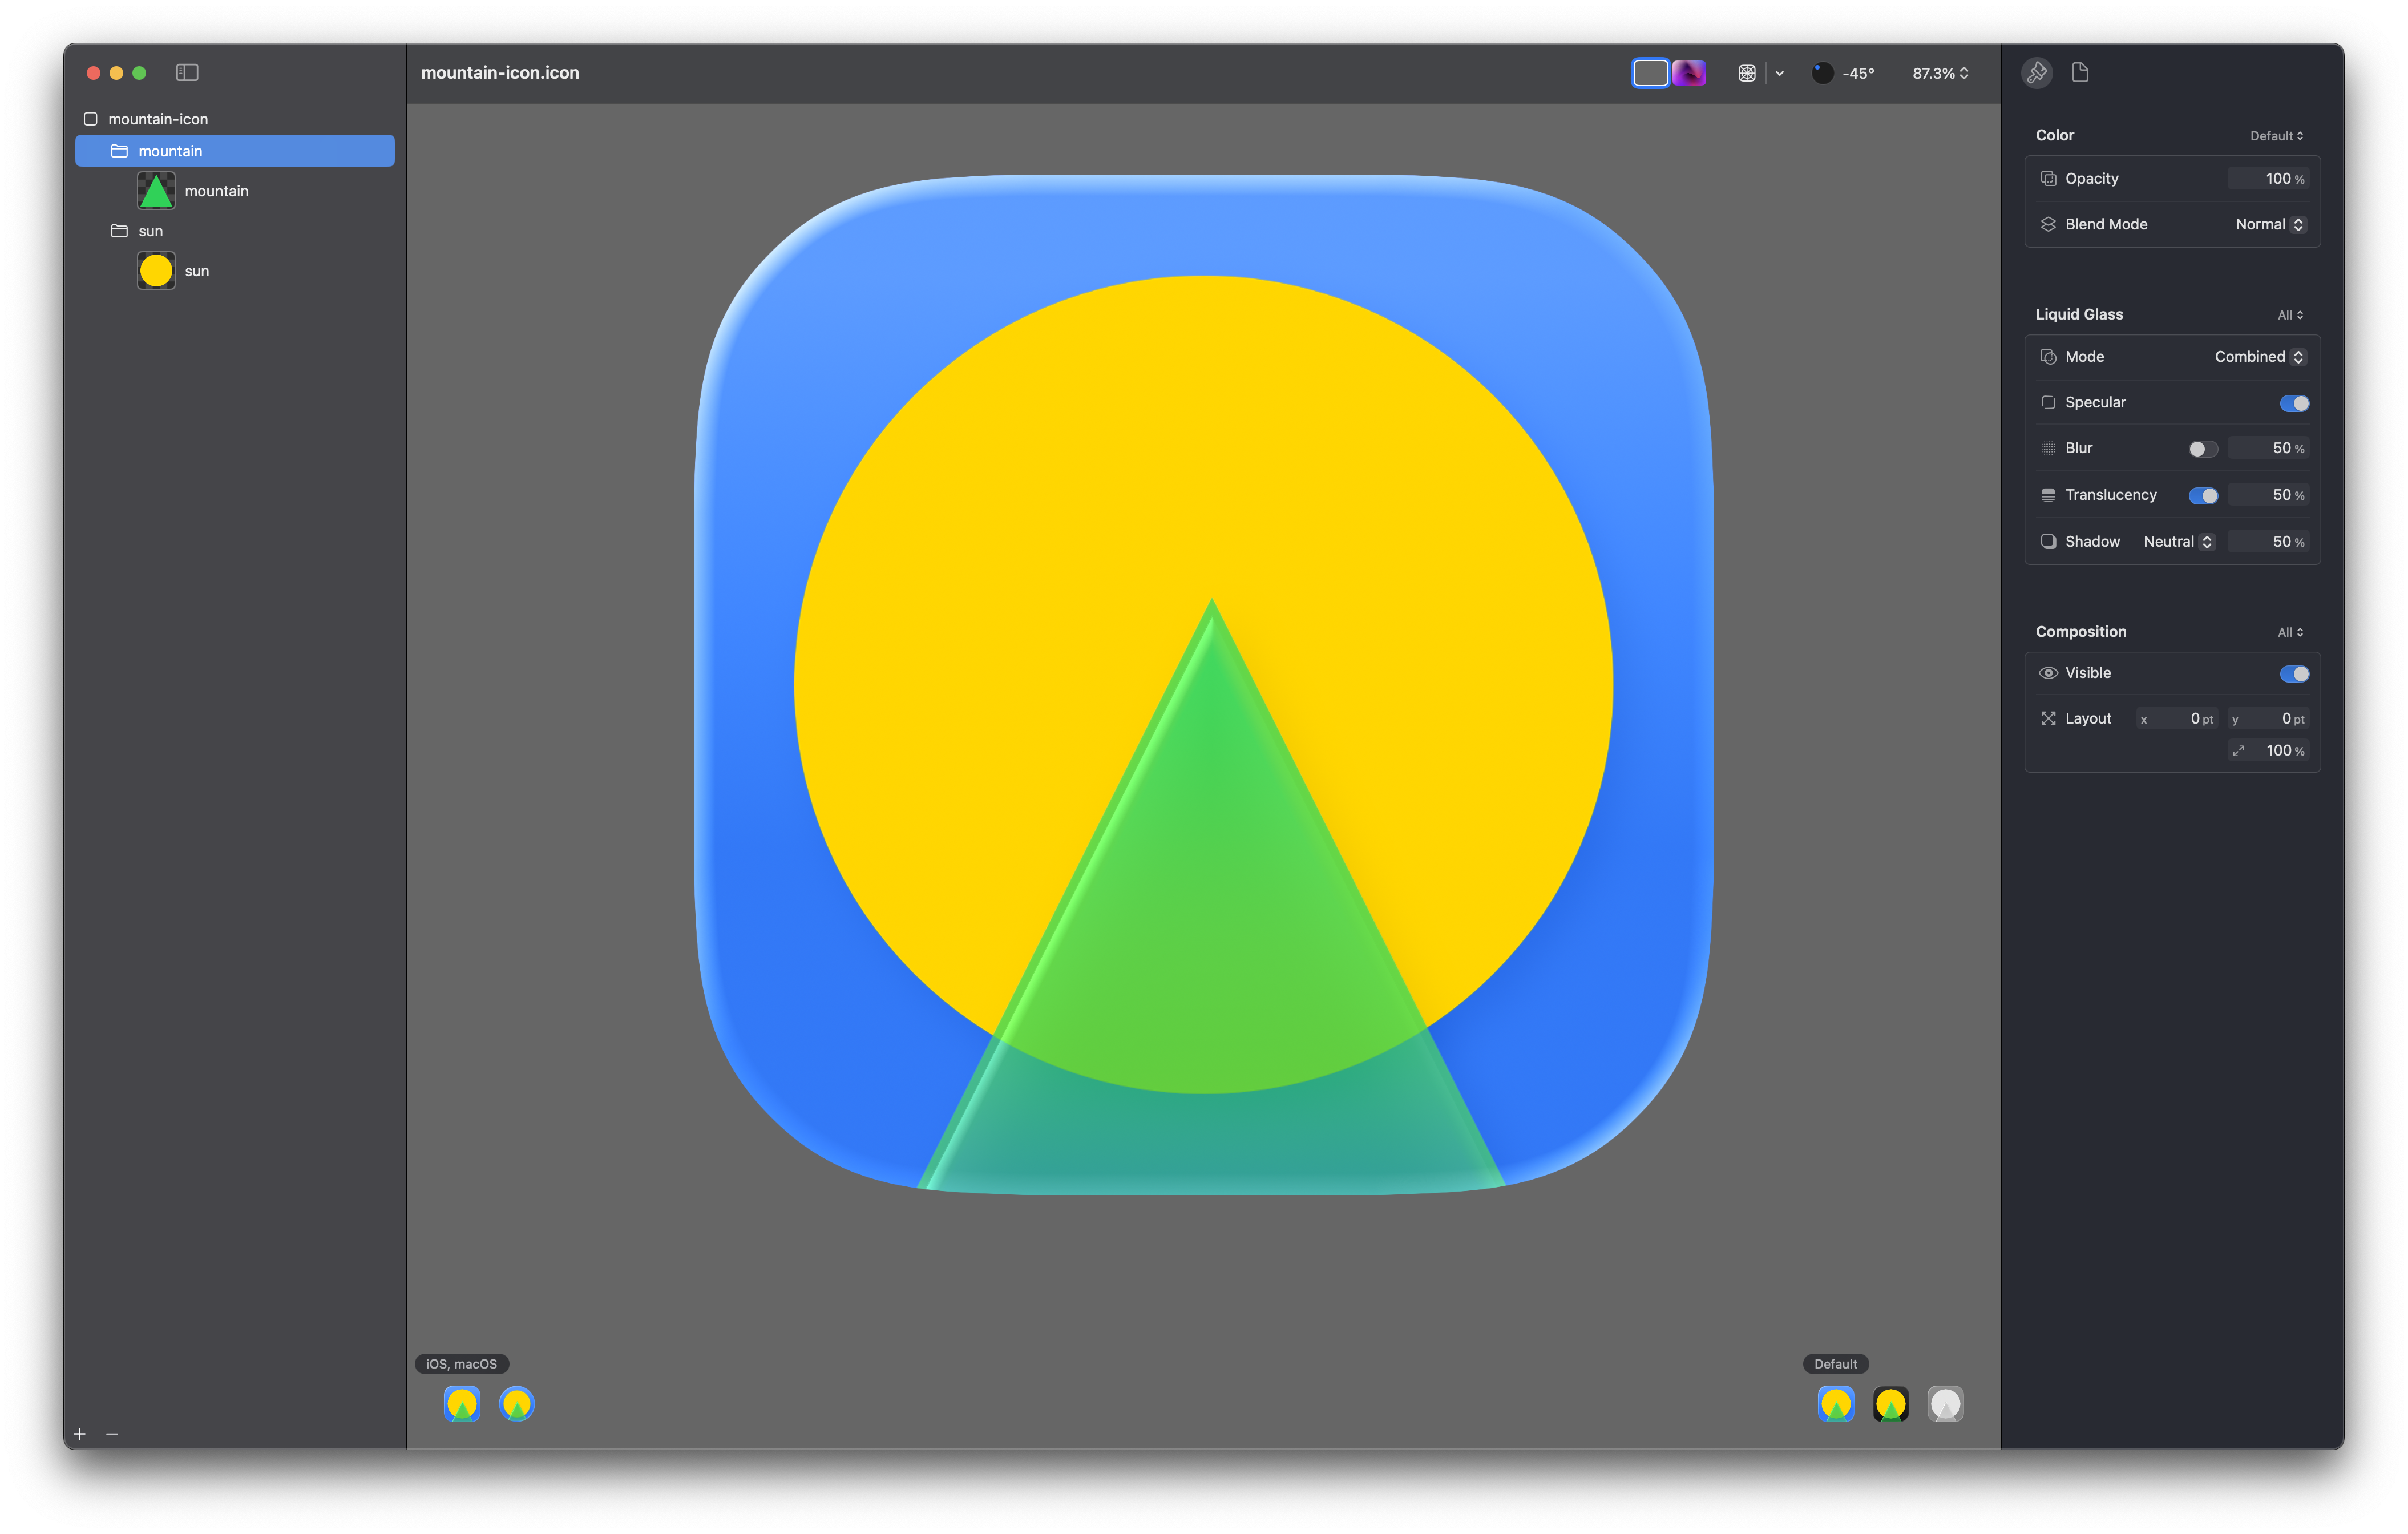This screenshot has width=2408, height=1534.
Task: Click the Default appearance label
Action: [1835, 1364]
